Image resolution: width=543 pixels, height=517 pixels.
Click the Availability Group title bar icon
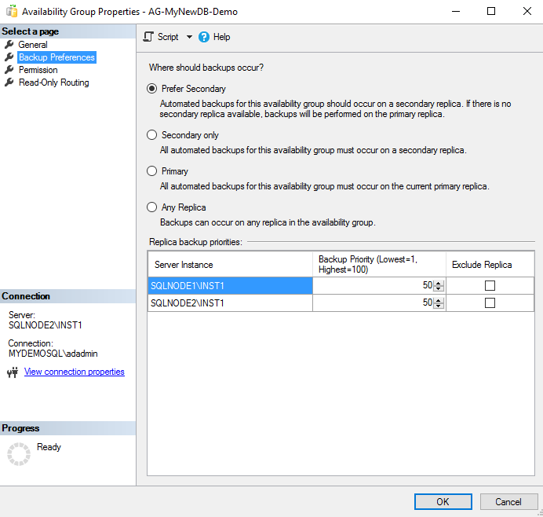(11, 12)
